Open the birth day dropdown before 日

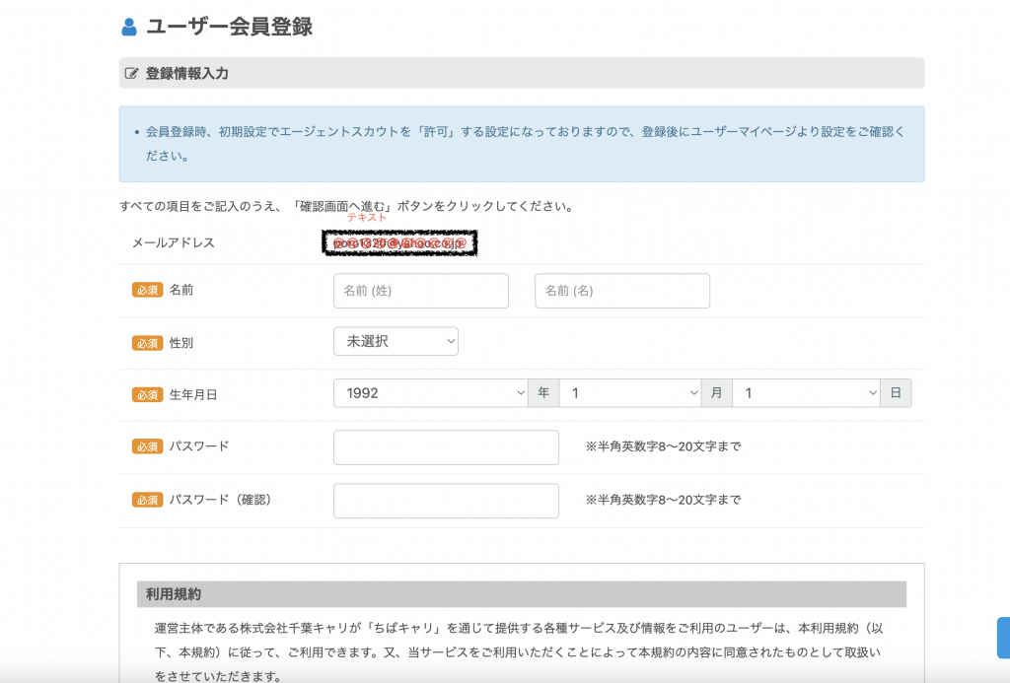point(807,392)
